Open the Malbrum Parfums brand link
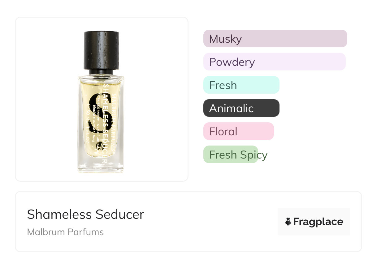Viewport: 377px width, 267px height. click(65, 232)
